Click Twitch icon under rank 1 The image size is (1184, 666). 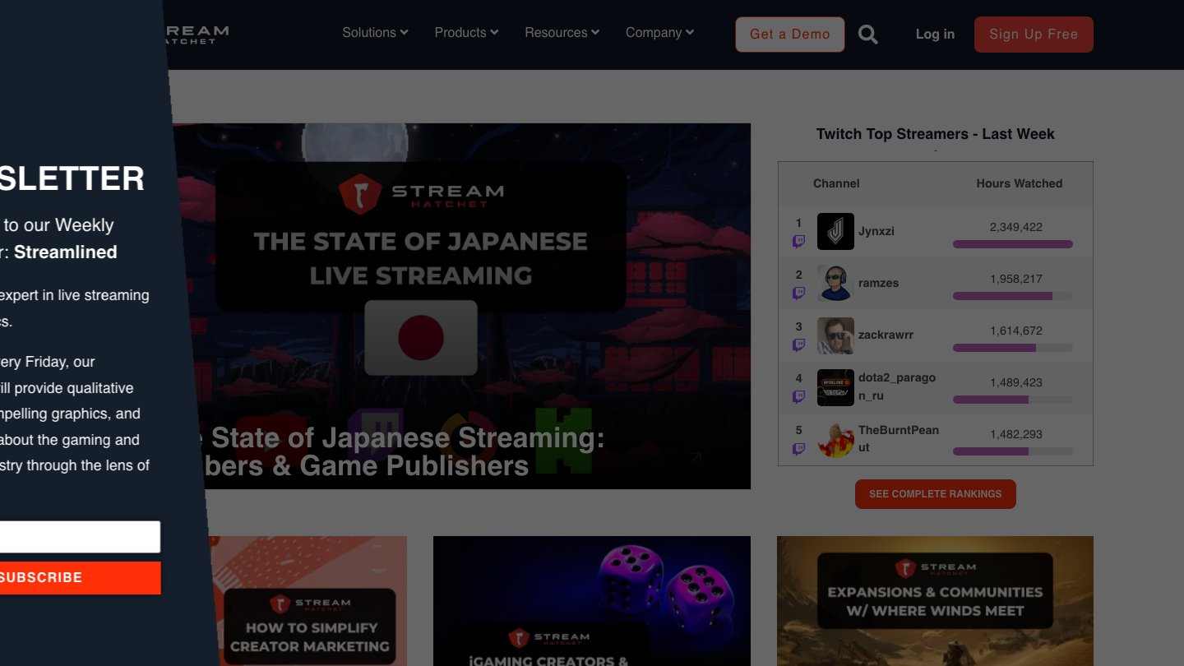point(798,241)
